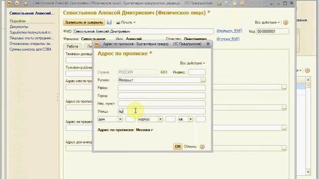Click the help icon in the background window at right
Screen dimensions: 319x179
point(308,71)
